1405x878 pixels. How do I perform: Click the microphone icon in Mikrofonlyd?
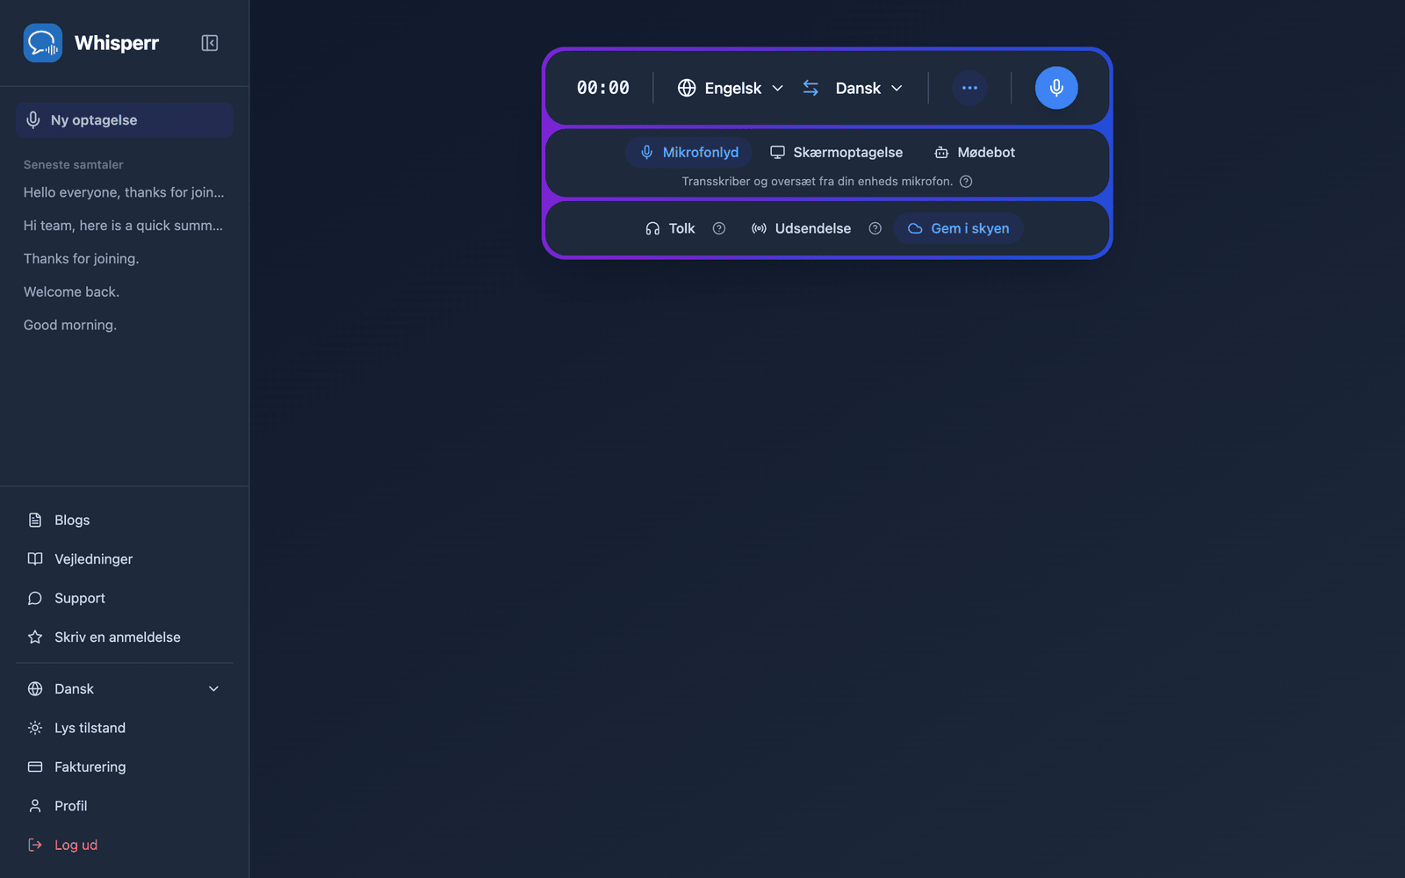point(647,153)
